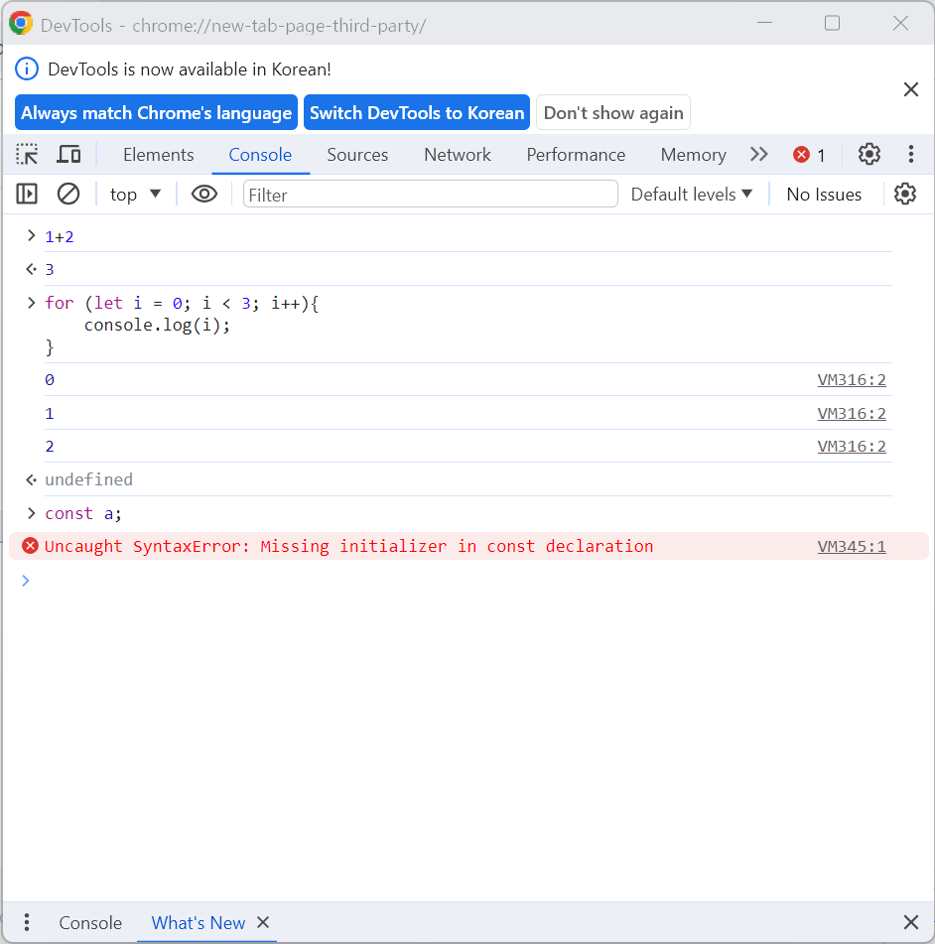935x944 pixels.
Task: Activate the inspect element picker icon
Action: coord(27,154)
